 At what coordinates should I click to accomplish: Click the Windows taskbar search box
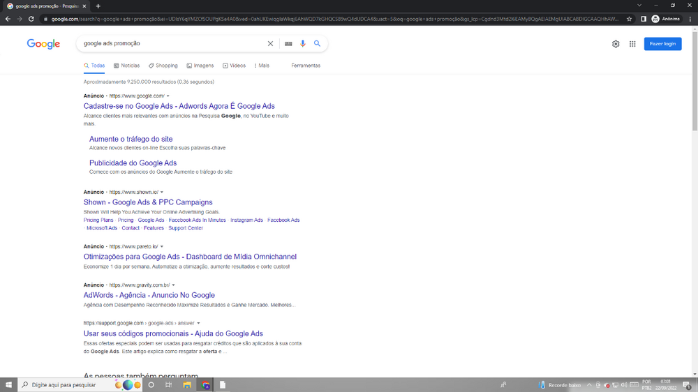(67, 385)
